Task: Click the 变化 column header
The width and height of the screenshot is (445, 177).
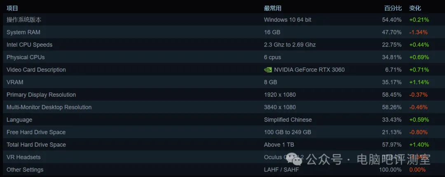Action: click(415, 8)
